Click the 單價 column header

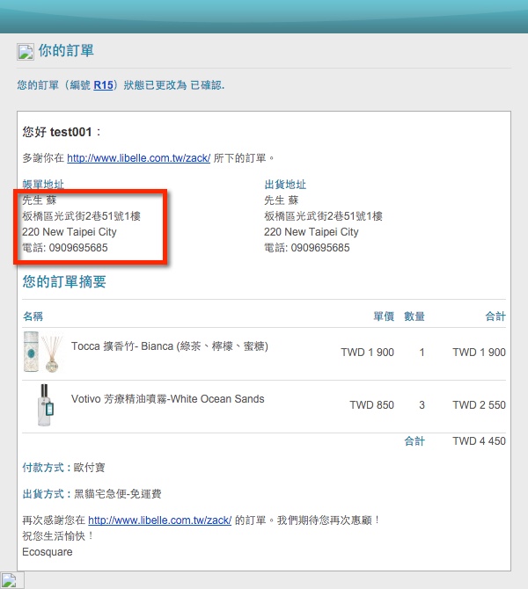coord(383,316)
